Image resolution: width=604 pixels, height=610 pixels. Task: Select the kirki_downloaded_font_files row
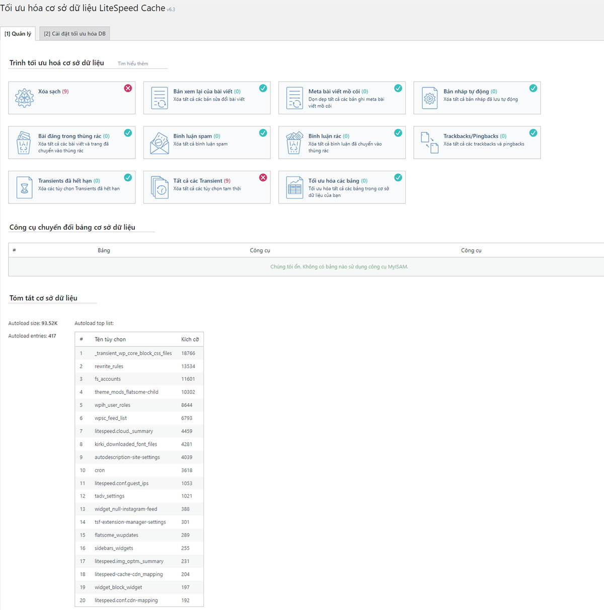[139, 444]
